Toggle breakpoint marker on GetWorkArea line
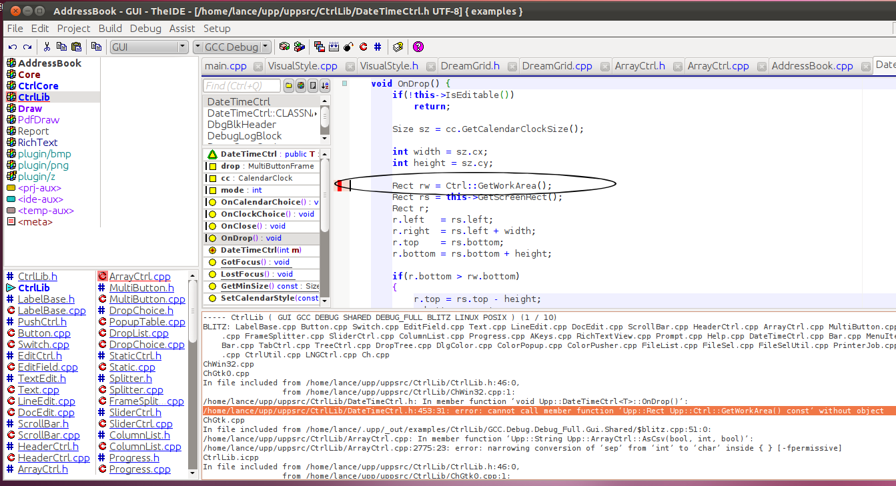This screenshot has width=896, height=486. click(x=339, y=185)
